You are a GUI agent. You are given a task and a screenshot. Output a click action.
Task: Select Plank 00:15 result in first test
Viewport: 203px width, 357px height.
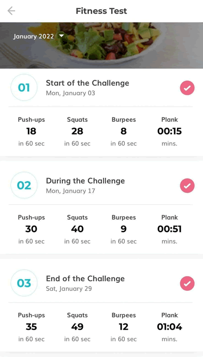tap(170, 132)
